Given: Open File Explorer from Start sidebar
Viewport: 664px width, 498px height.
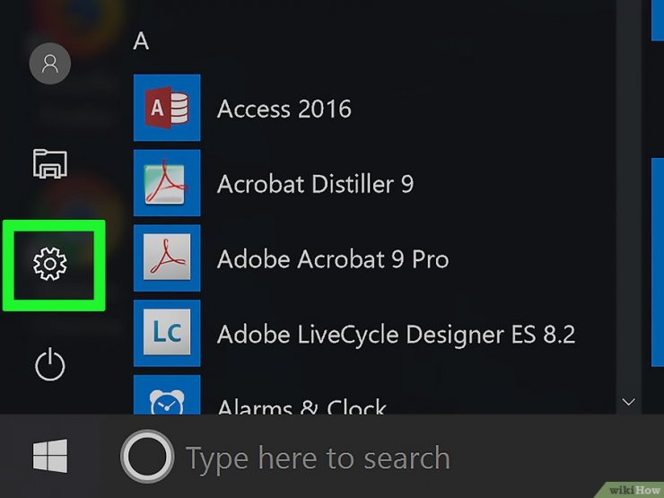Looking at the screenshot, I should coord(50,163).
